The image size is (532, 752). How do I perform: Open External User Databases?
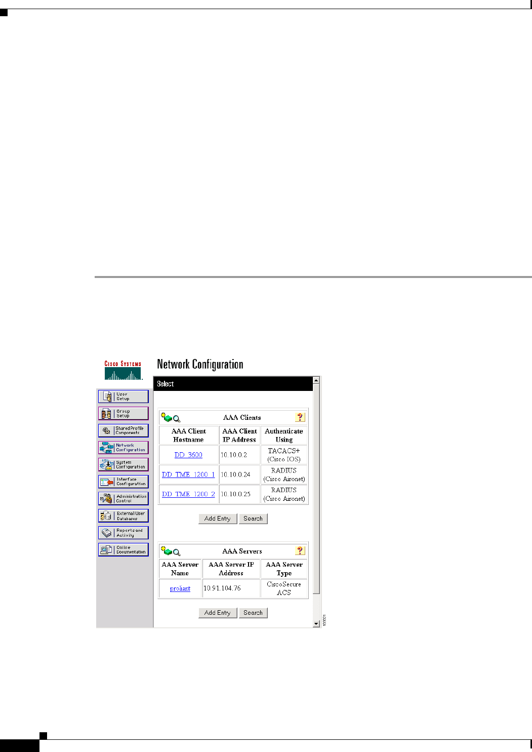tap(124, 516)
